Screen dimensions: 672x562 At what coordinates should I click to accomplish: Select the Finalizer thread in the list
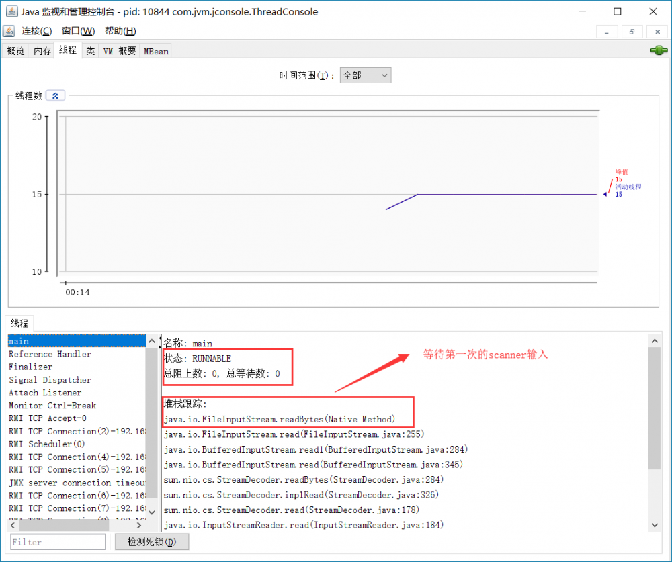tap(30, 367)
